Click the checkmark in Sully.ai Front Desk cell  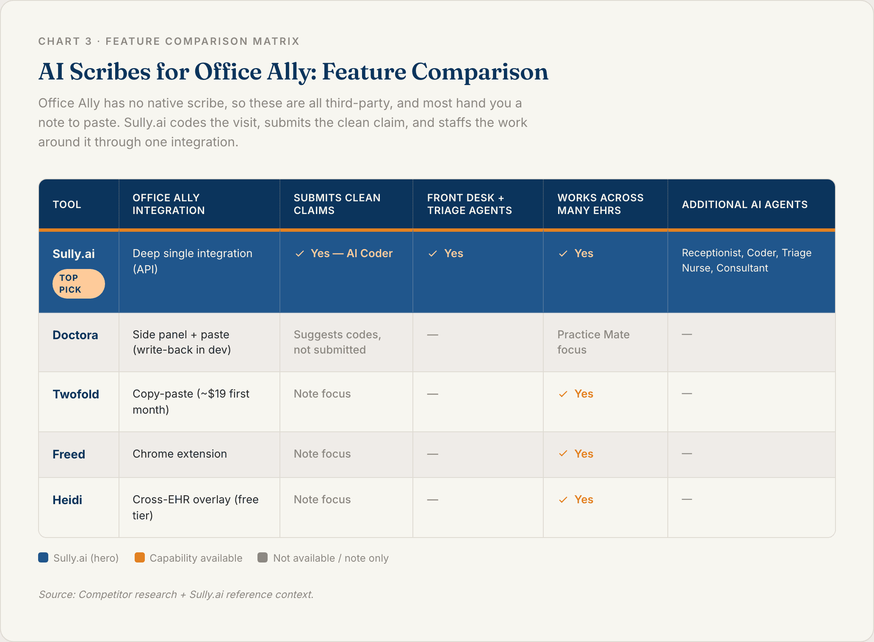[x=433, y=254]
